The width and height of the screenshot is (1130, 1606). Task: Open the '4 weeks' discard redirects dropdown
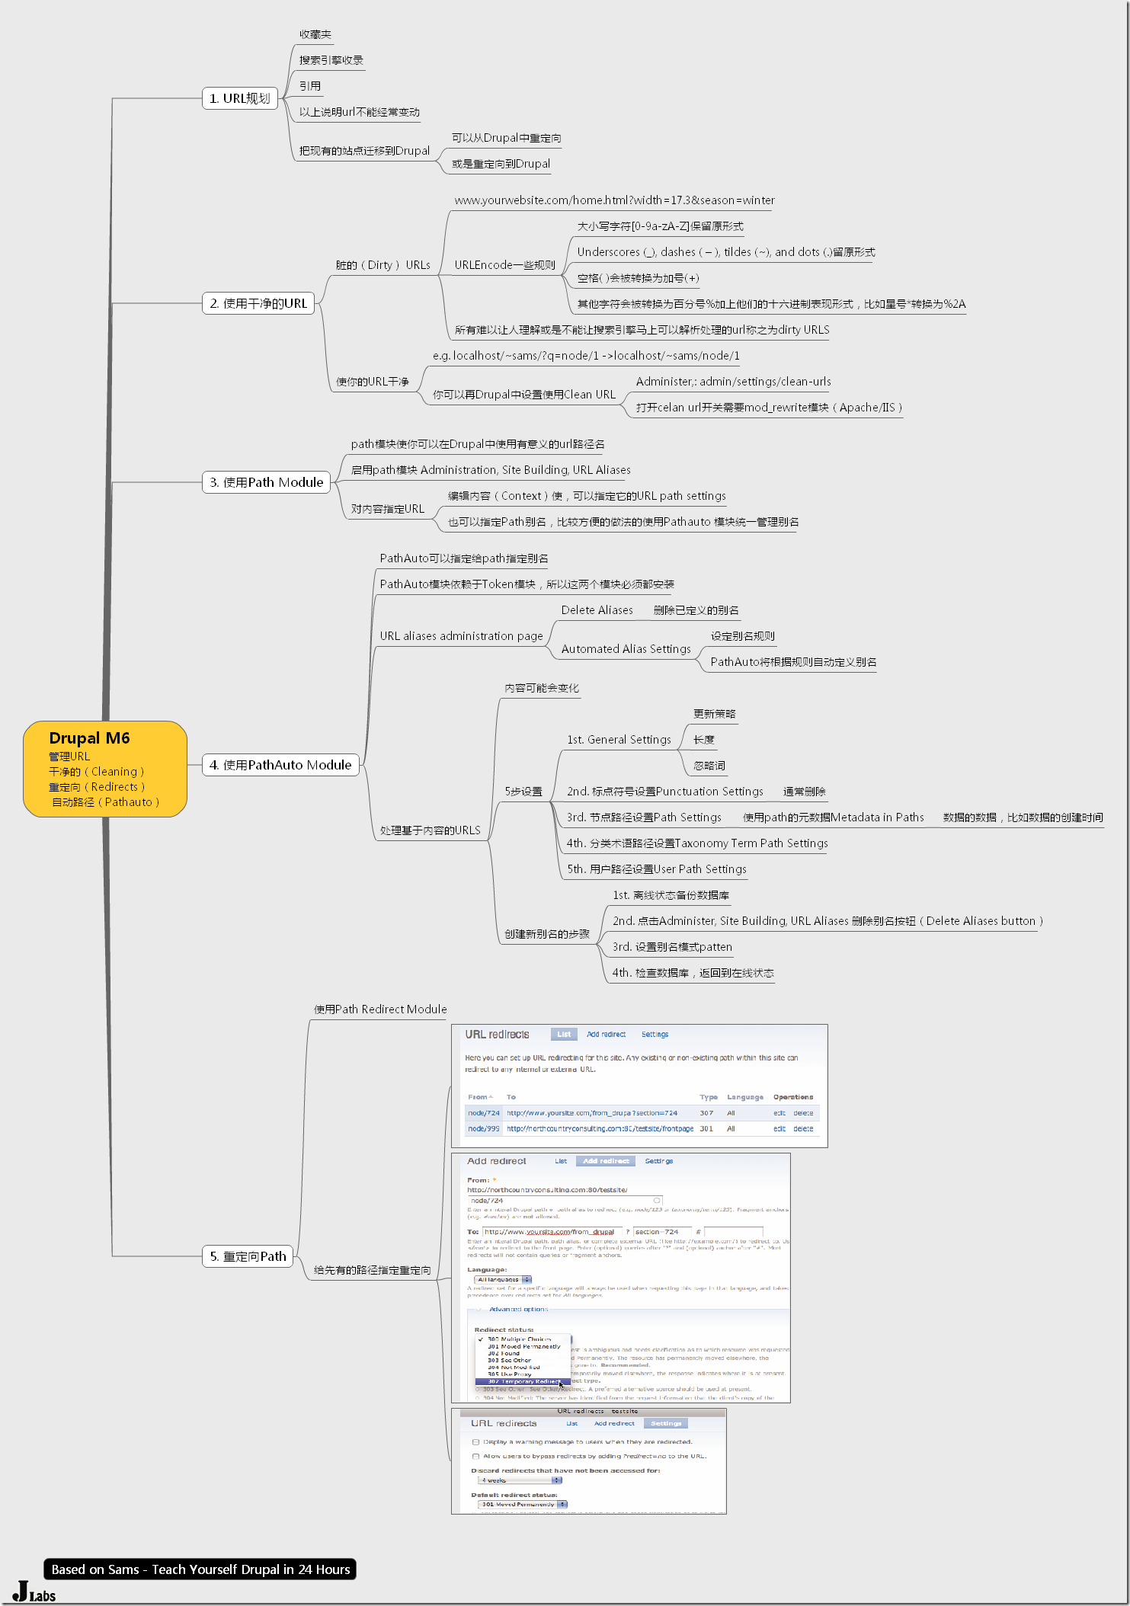click(520, 1480)
